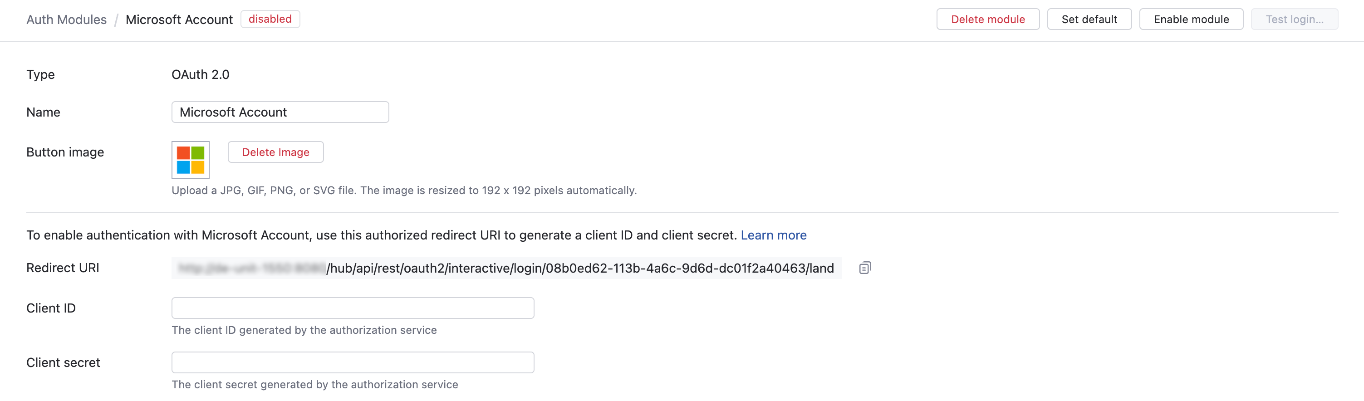Set Microsoft Account as default module
1364x401 pixels.
(x=1089, y=19)
